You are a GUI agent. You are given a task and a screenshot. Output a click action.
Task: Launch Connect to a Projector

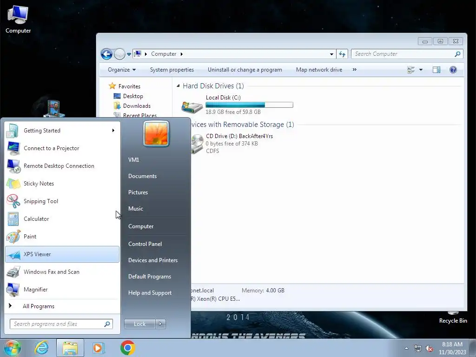[x=62, y=148]
